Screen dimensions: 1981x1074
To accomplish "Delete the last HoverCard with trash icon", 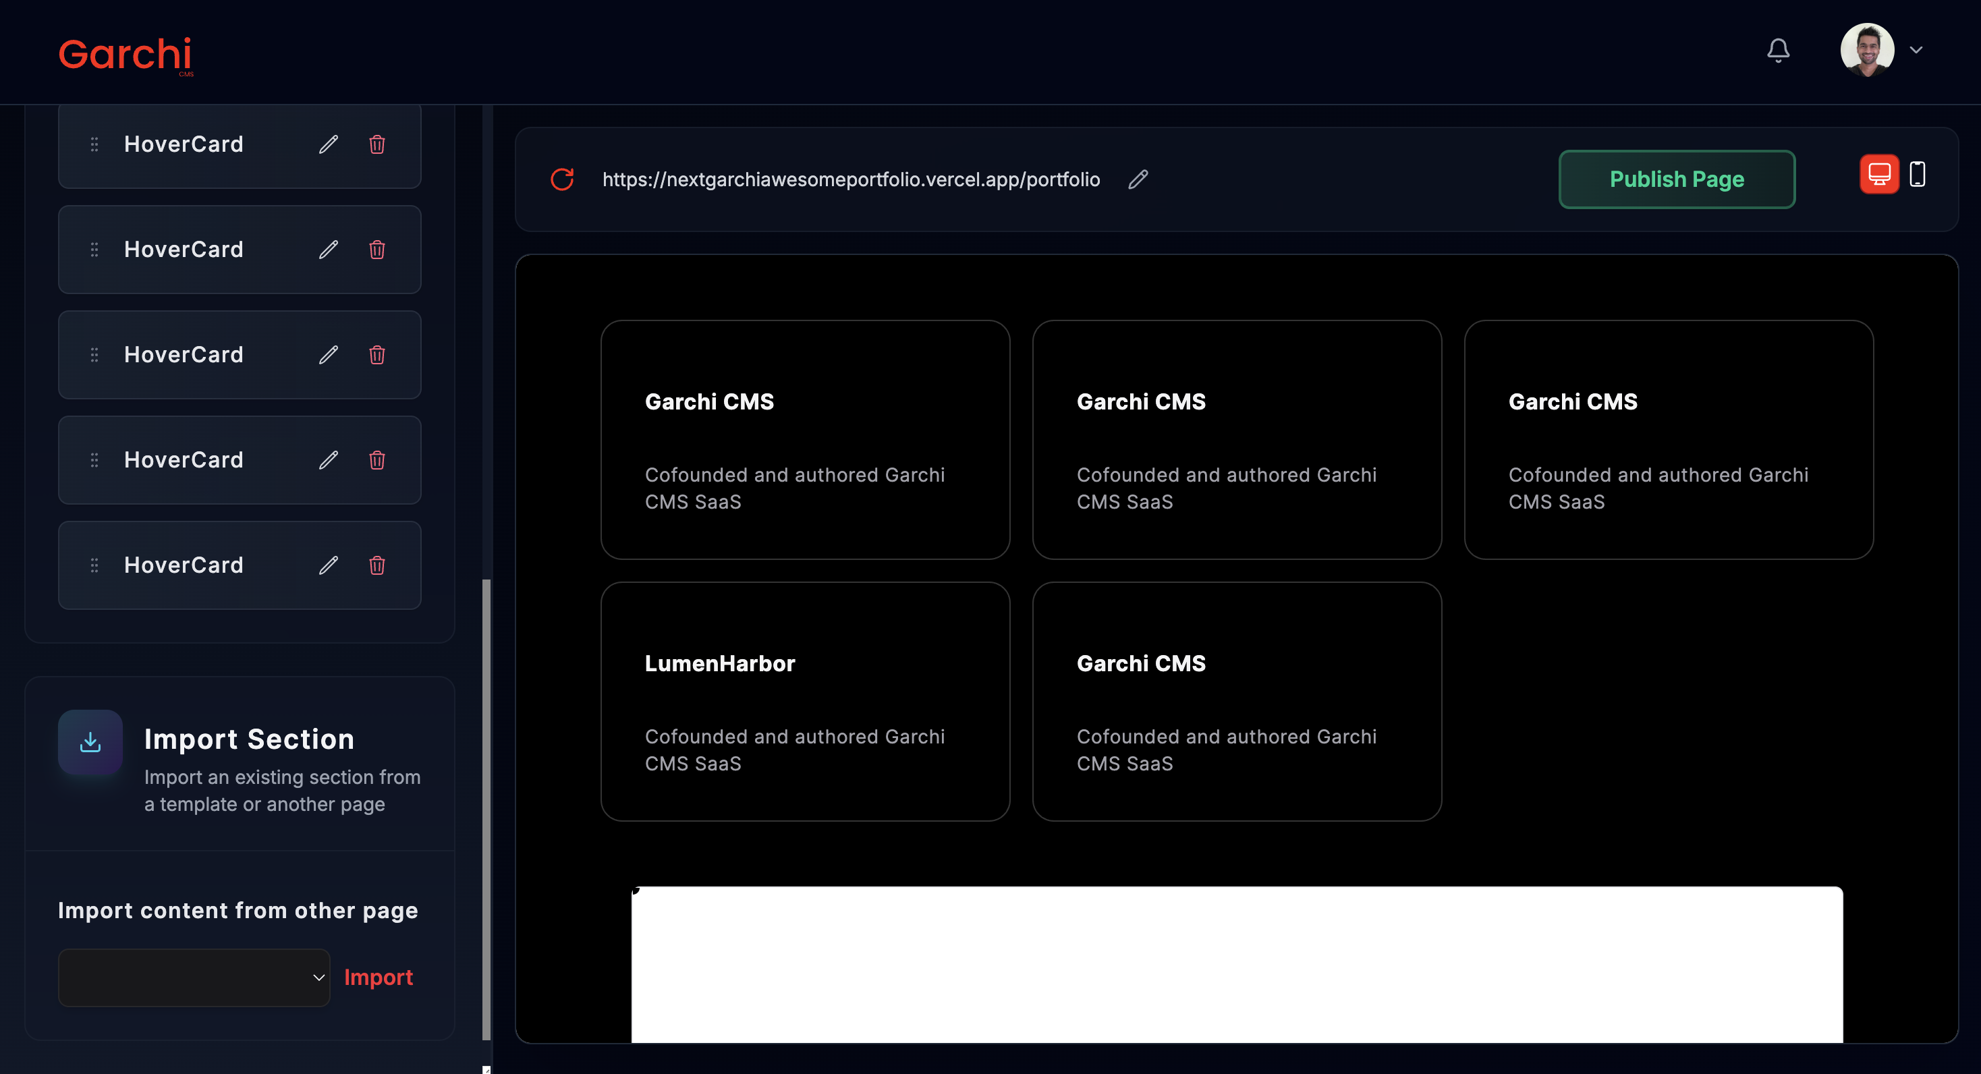I will (376, 566).
